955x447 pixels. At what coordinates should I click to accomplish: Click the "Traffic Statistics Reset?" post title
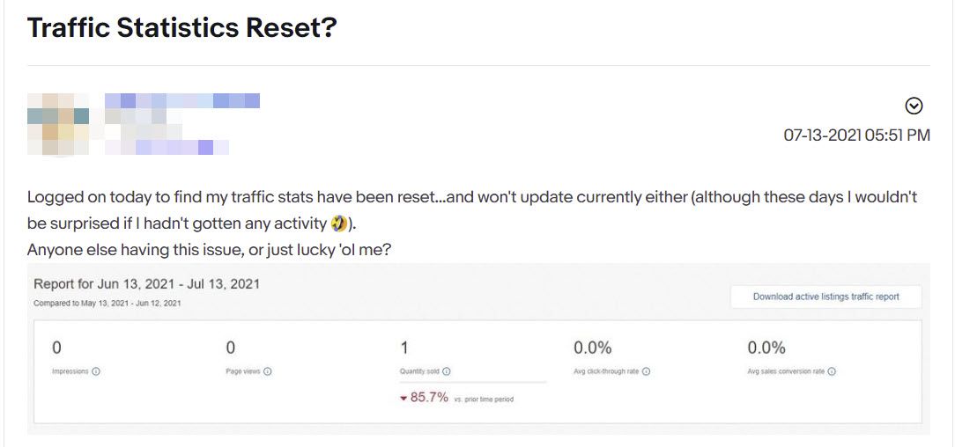point(182,28)
